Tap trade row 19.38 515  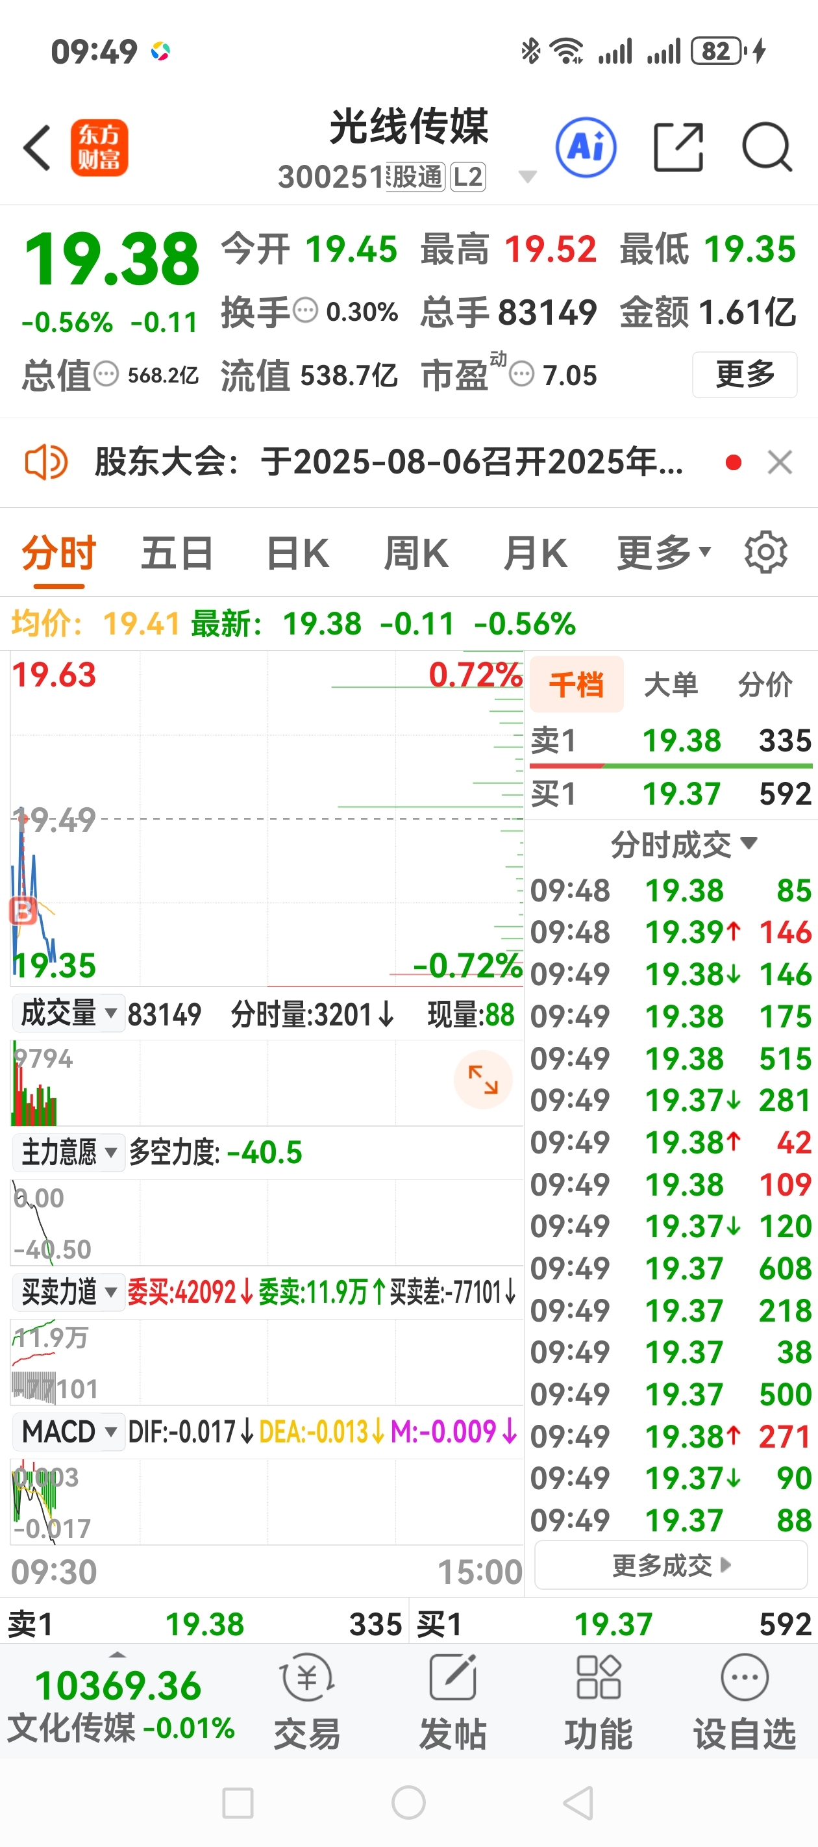(671, 1059)
